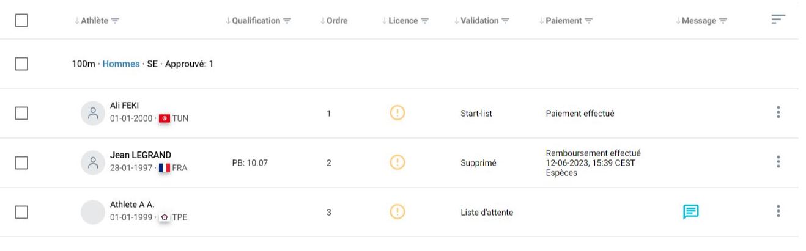Open three-dot menu for Jean LEGRAND
Image resolution: width=806 pixels, height=251 pixels.
(x=778, y=162)
